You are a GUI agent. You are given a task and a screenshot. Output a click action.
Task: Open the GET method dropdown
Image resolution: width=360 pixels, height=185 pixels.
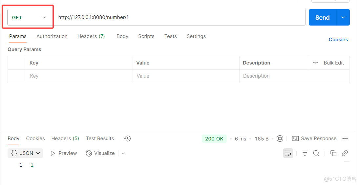point(29,18)
